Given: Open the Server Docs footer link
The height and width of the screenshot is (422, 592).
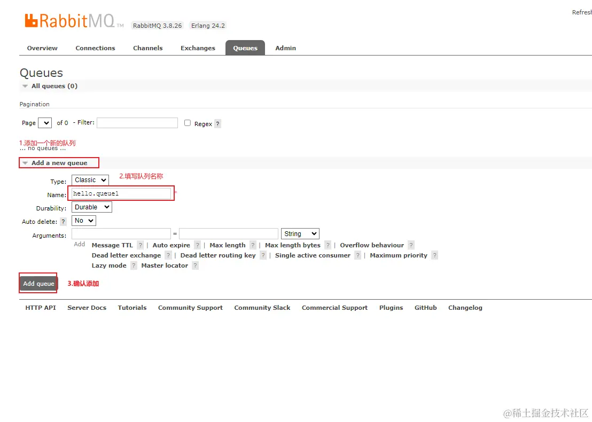Looking at the screenshot, I should (87, 308).
